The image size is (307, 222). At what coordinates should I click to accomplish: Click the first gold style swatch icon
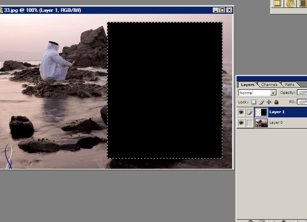click(x=277, y=3)
